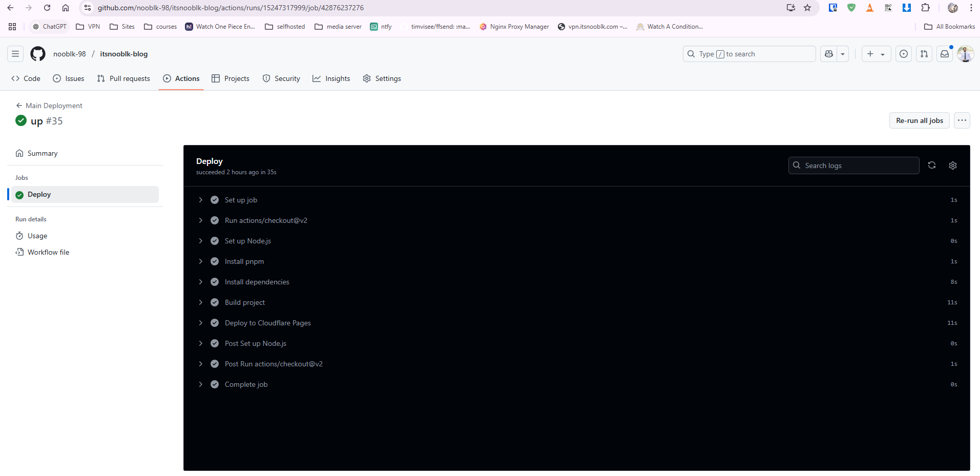The image size is (980, 476).
Task: Open the Workflow file link
Action: tap(48, 252)
